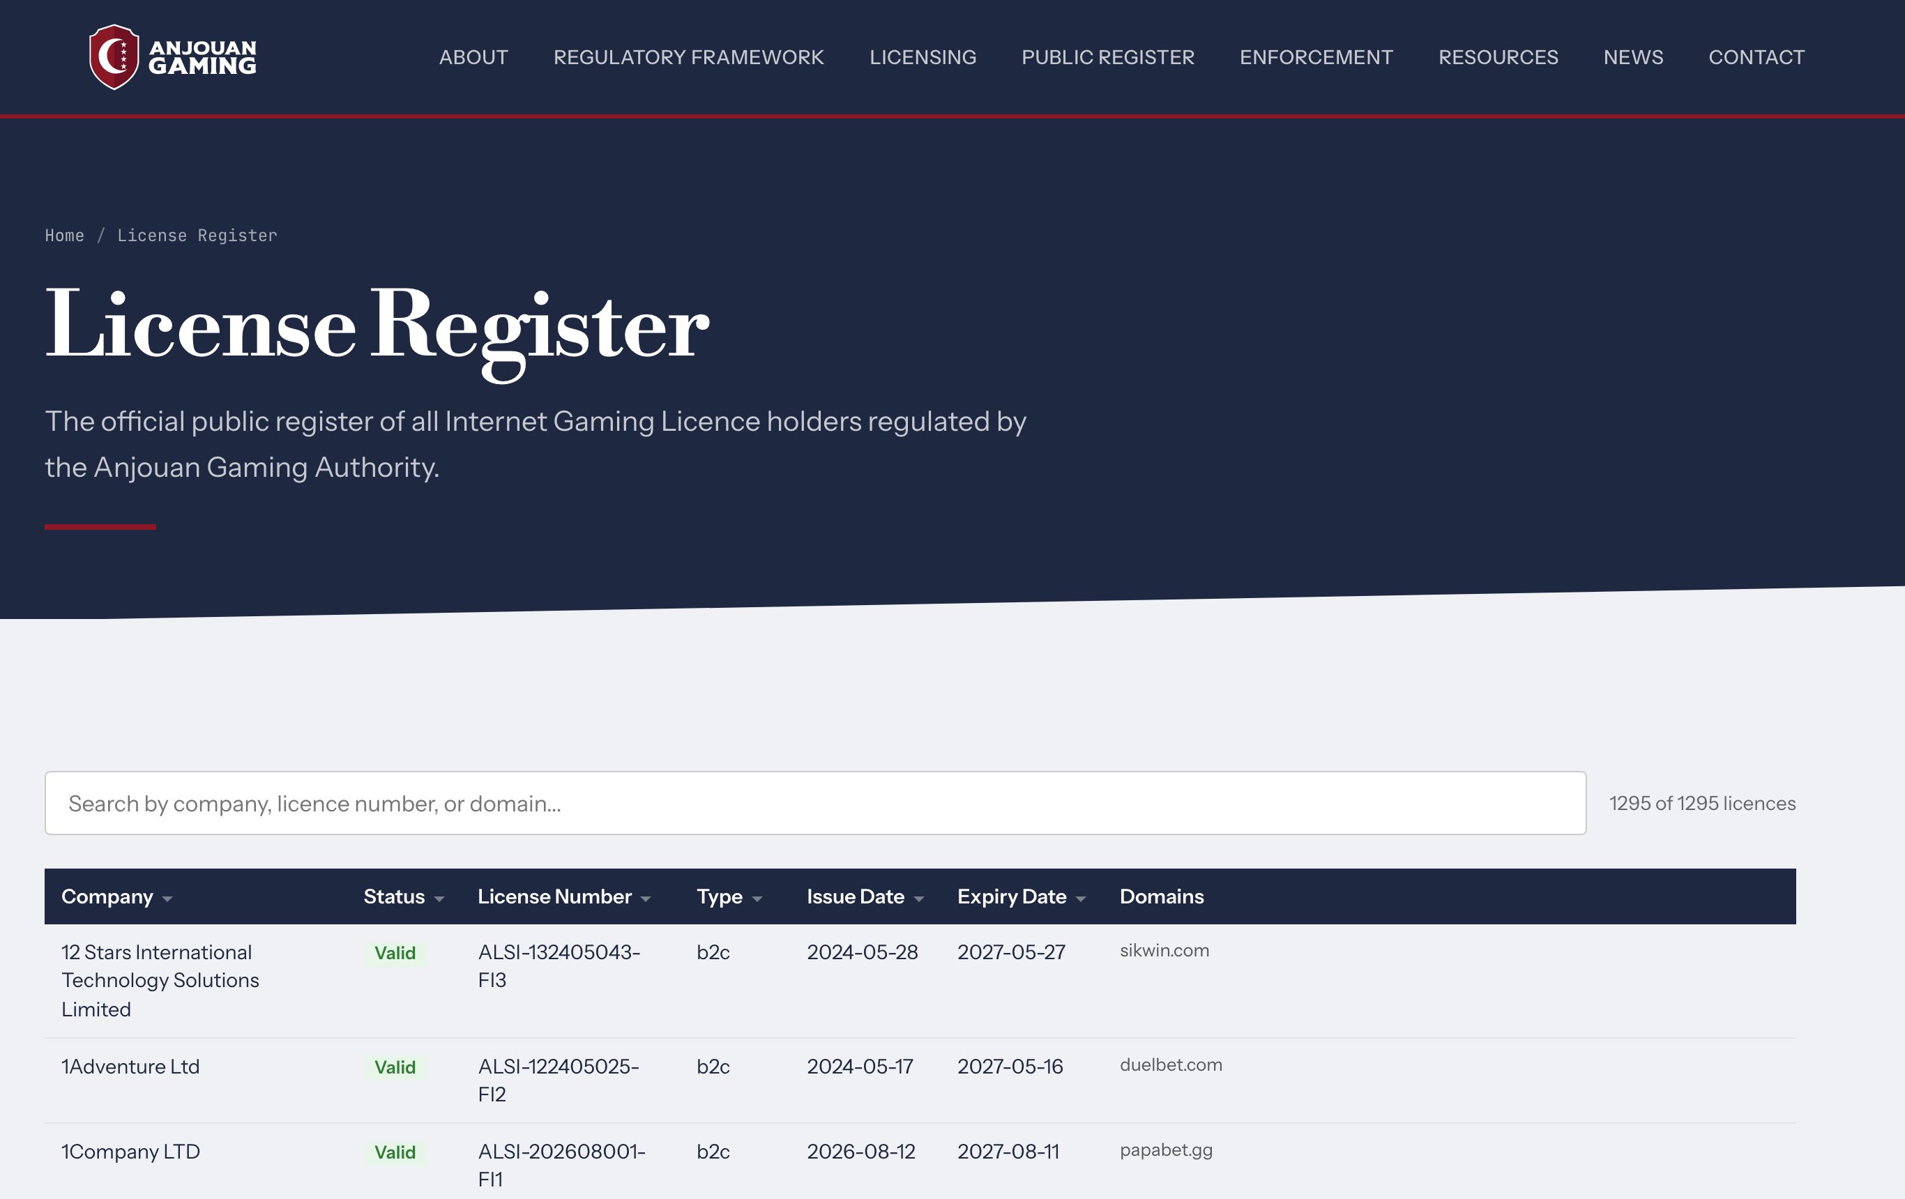Navigate to Enforcement
1905x1199 pixels.
pyautogui.click(x=1316, y=57)
